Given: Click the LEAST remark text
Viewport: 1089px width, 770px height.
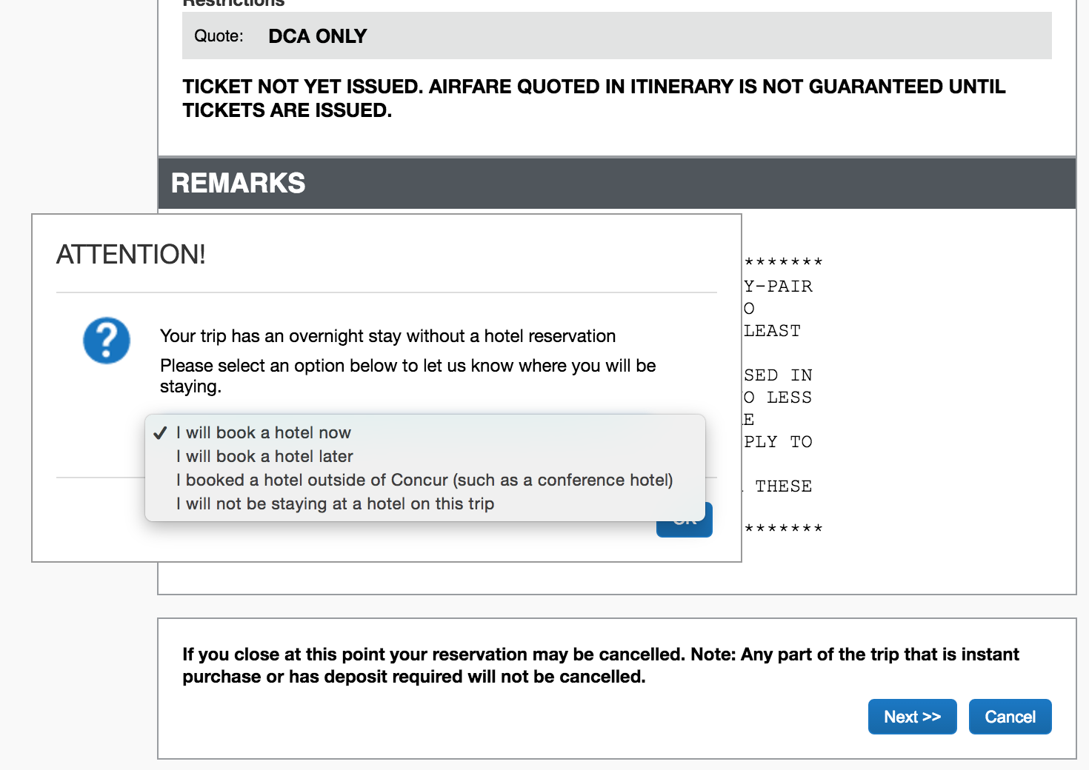Looking at the screenshot, I should 772,331.
